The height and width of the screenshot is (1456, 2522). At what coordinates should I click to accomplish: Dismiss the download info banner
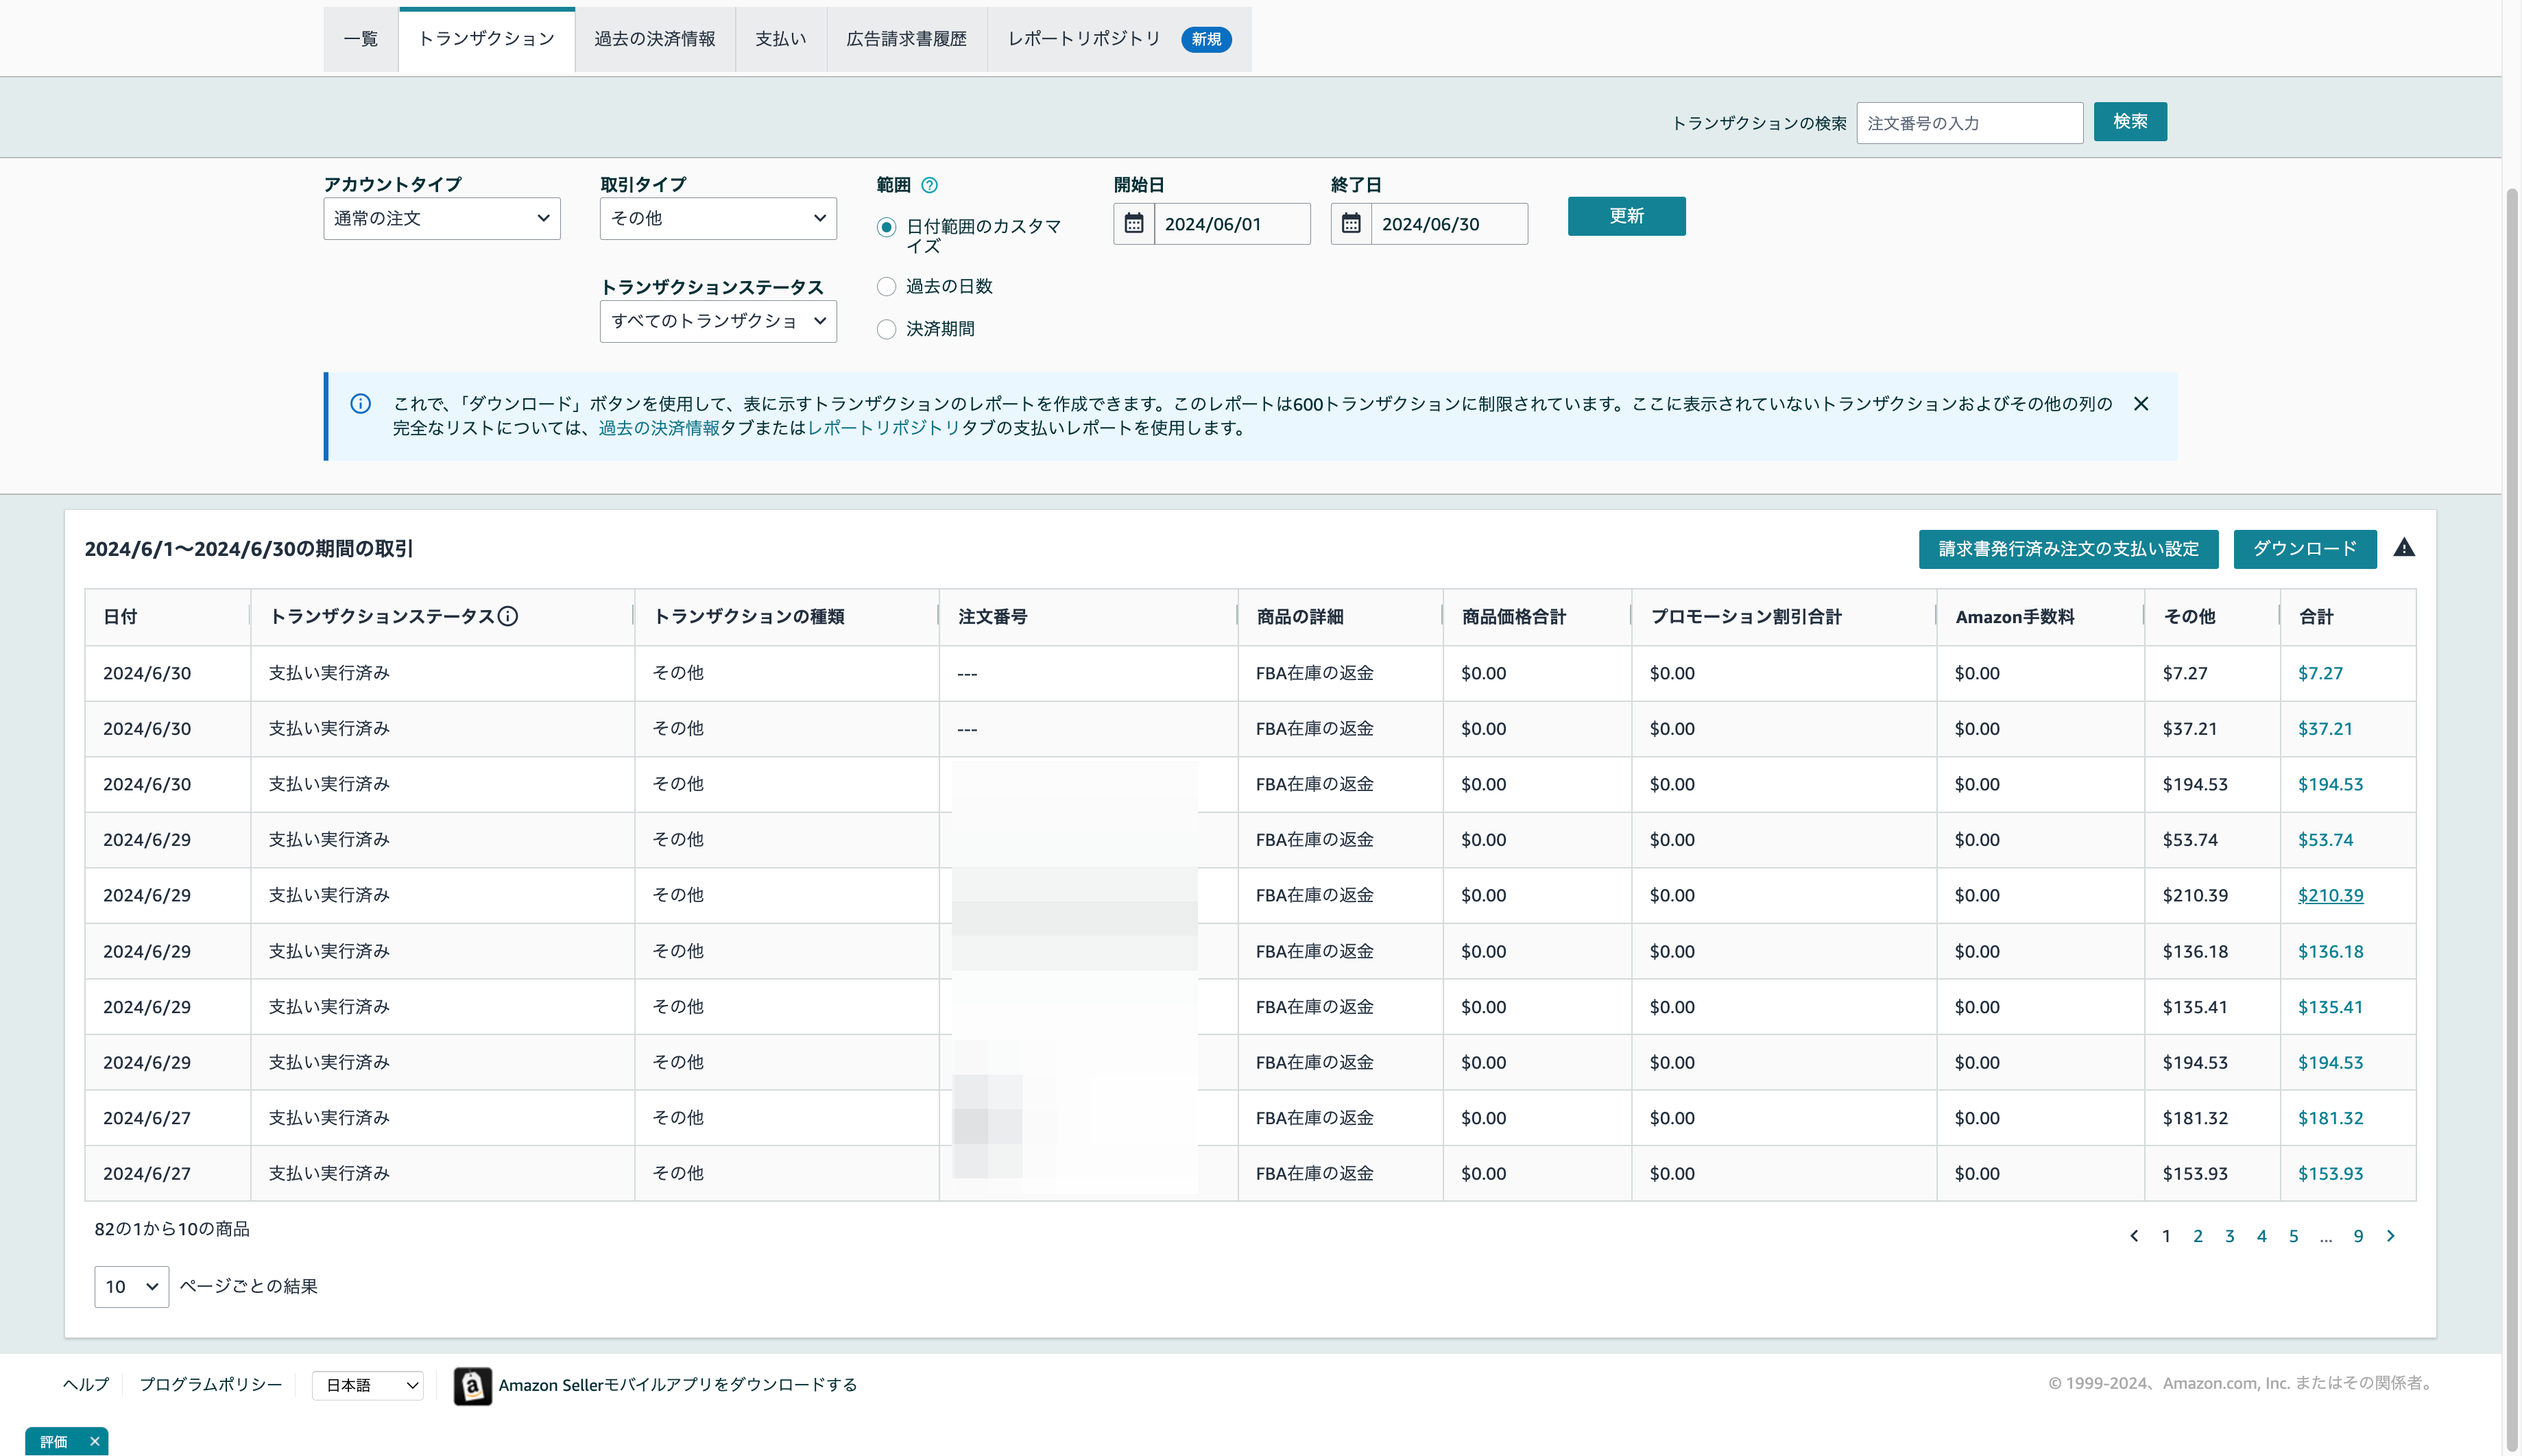click(x=2140, y=404)
